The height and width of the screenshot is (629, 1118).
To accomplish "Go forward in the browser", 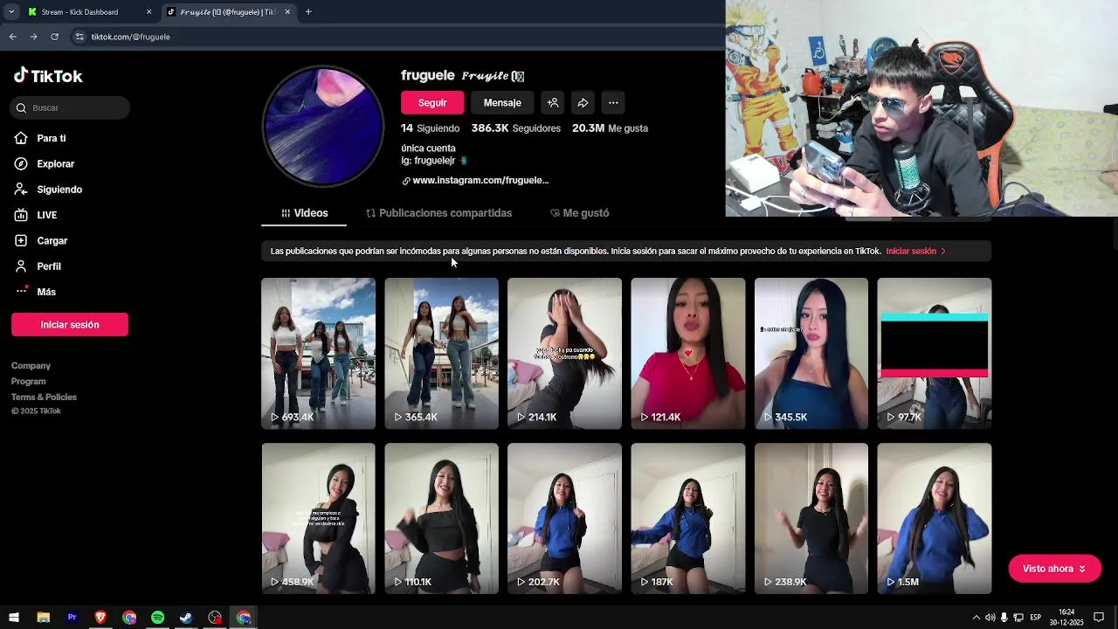I will tap(33, 37).
